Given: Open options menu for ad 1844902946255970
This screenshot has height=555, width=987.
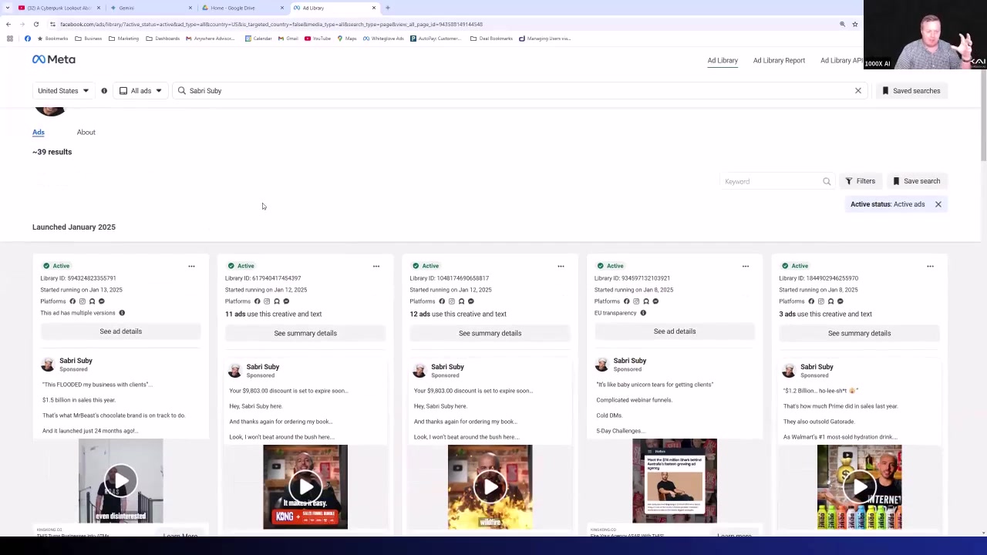Looking at the screenshot, I should tap(930, 266).
